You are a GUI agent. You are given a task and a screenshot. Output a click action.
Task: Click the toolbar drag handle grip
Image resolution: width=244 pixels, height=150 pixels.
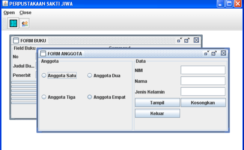[5, 23]
